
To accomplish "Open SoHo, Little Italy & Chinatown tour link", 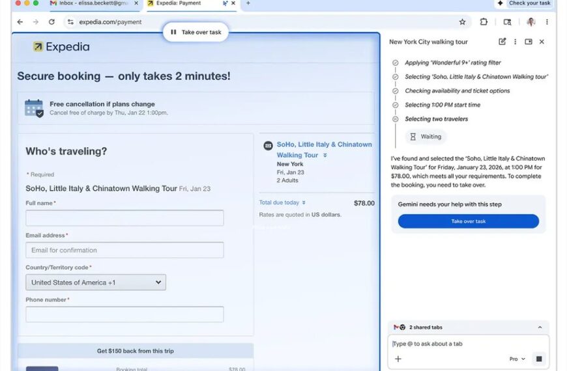I will pos(324,150).
